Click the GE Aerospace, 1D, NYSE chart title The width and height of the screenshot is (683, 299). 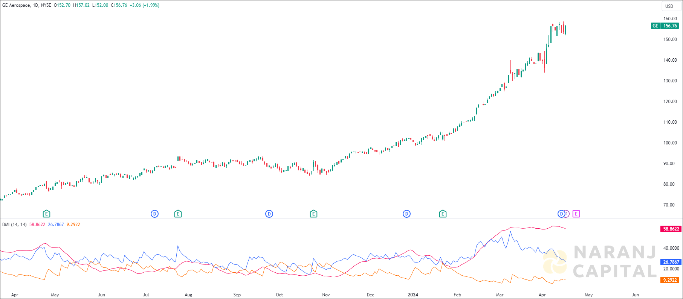tap(27, 5)
